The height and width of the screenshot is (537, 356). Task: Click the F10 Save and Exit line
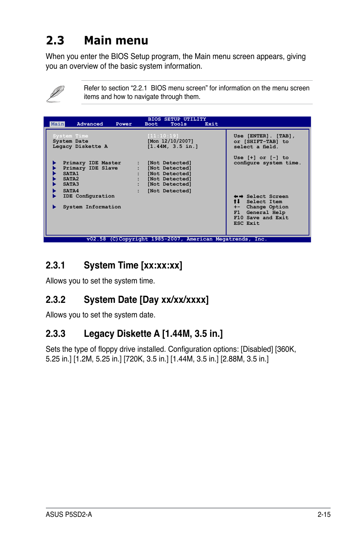pos(261,218)
